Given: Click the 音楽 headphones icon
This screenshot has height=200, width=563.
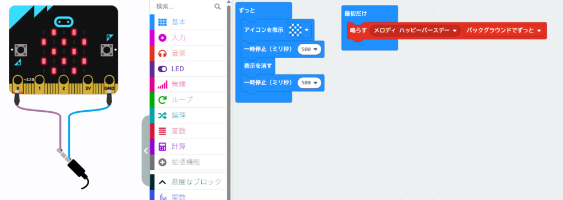Looking at the screenshot, I should [162, 53].
